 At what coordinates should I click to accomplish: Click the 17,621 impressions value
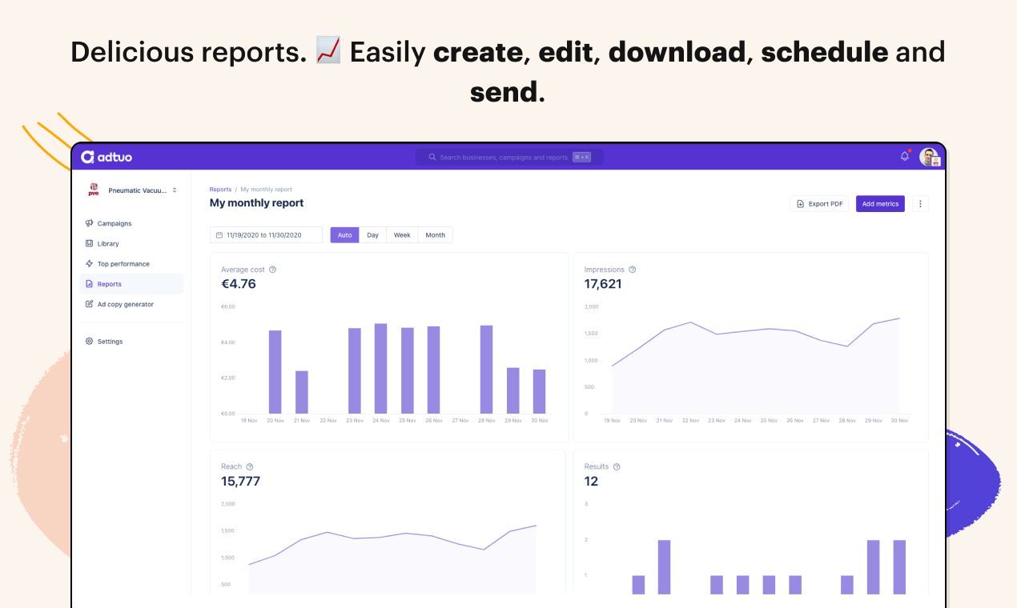pos(603,284)
